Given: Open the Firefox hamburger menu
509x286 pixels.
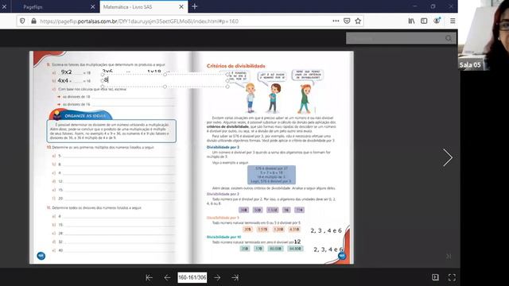Looking at the screenshot, I should (453, 21).
